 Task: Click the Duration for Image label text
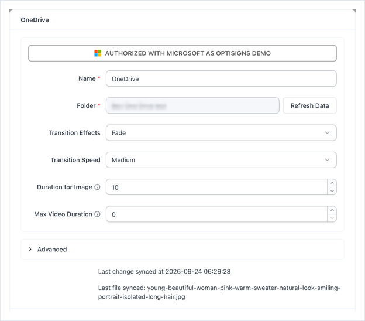[x=64, y=187]
